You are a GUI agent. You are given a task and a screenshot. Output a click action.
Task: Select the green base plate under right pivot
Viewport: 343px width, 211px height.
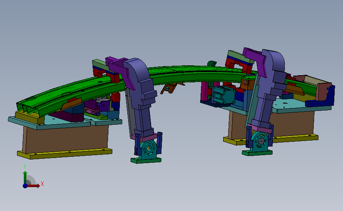(257, 153)
